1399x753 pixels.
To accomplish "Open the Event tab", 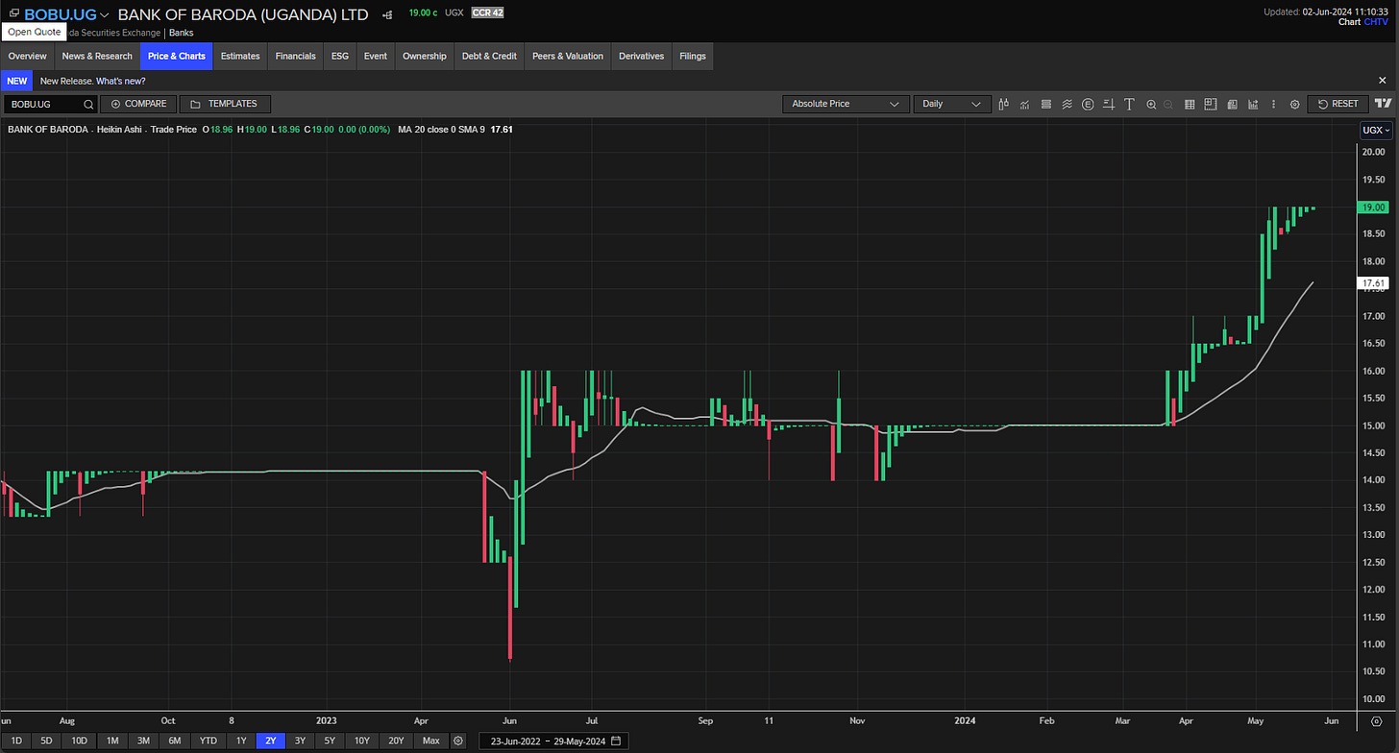I will (376, 56).
